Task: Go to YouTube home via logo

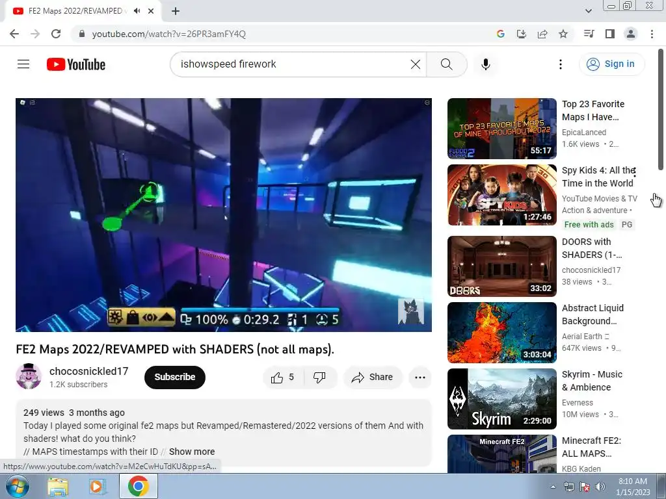Action: tap(76, 64)
